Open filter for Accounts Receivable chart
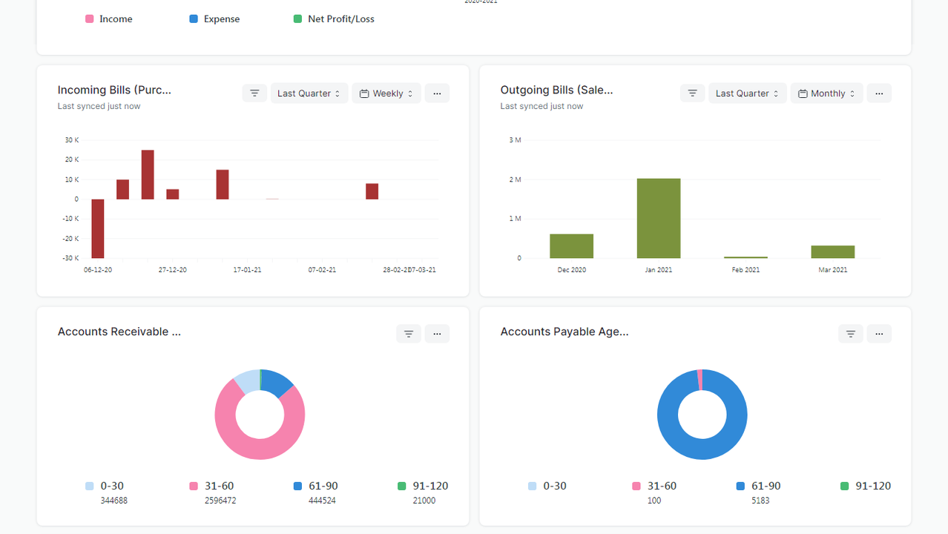 click(409, 334)
